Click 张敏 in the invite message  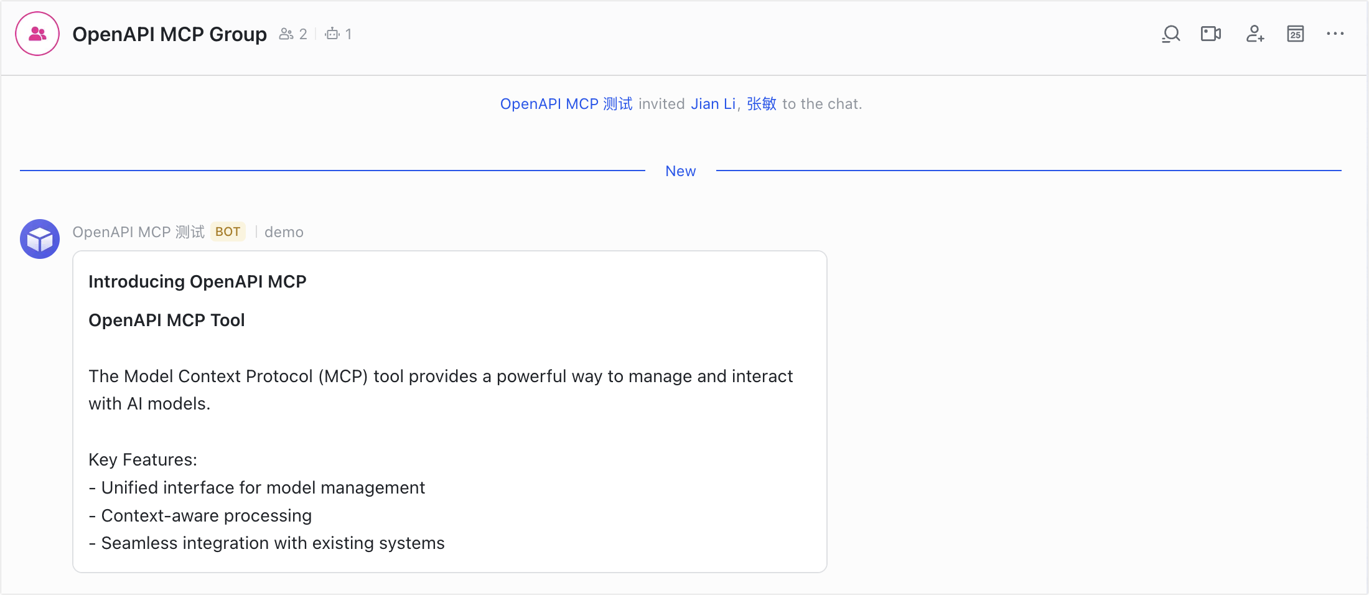click(x=760, y=104)
